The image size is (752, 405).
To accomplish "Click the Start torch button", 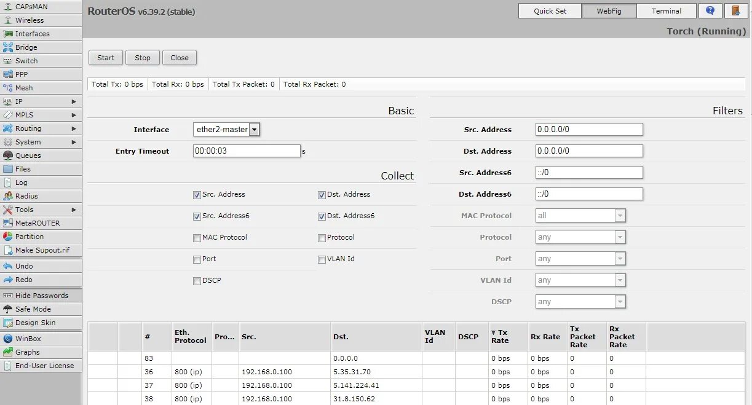I will [x=106, y=58].
